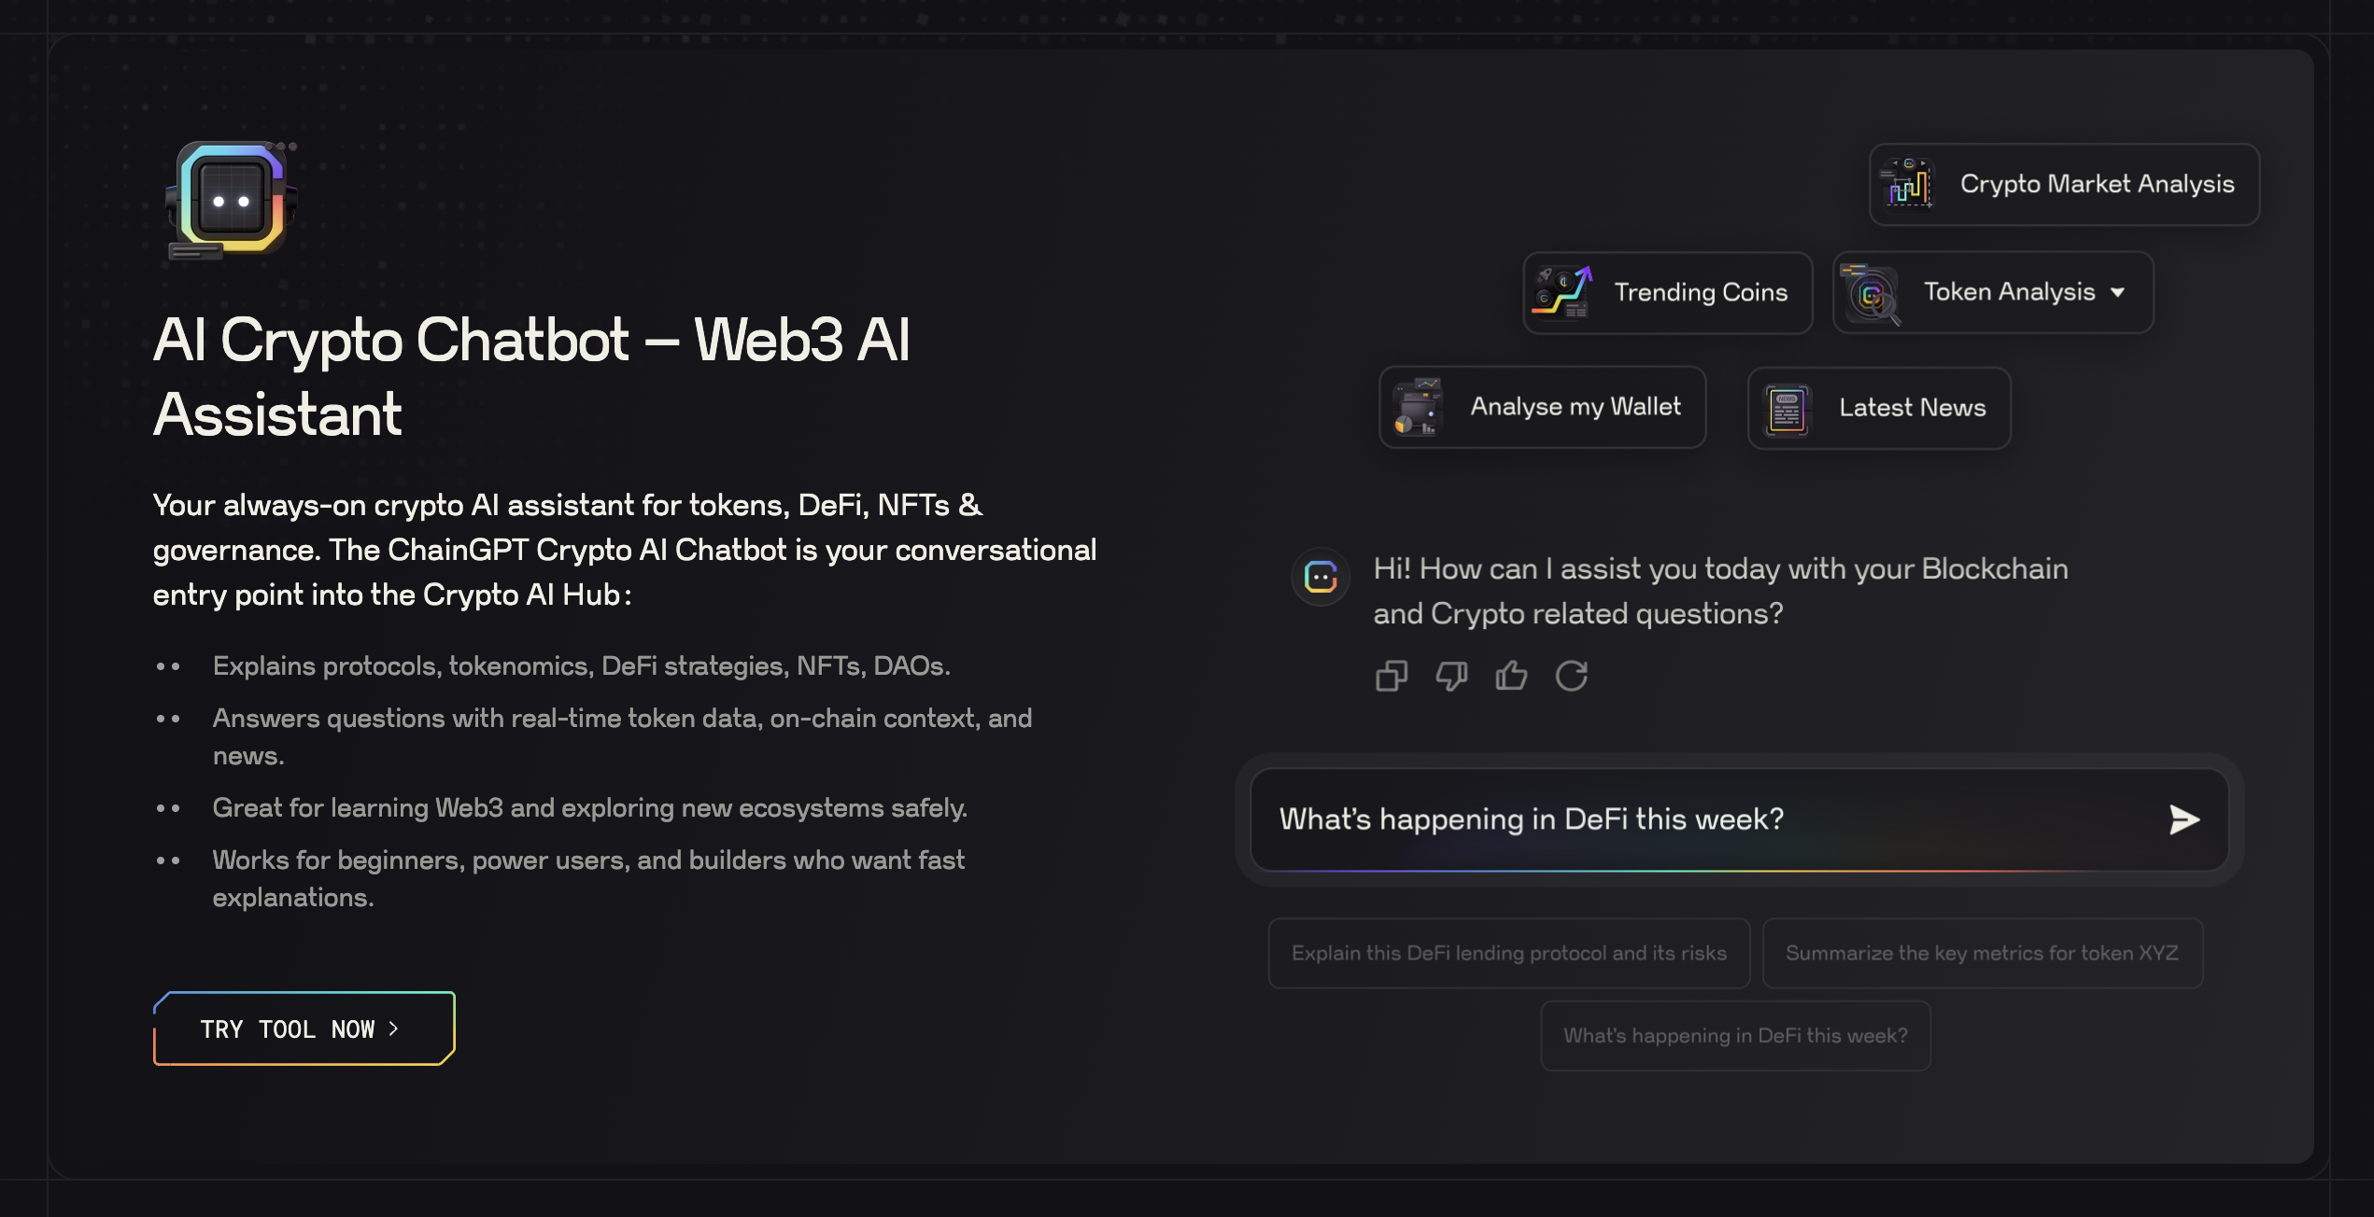The width and height of the screenshot is (2374, 1217).
Task: Click the Latest News newspaper icon
Action: tap(1787, 409)
